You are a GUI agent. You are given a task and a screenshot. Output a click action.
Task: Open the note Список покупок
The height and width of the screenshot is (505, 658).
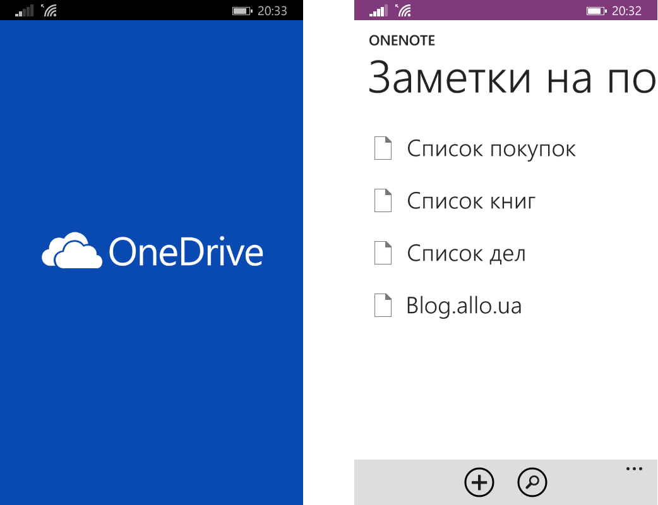[x=491, y=149]
